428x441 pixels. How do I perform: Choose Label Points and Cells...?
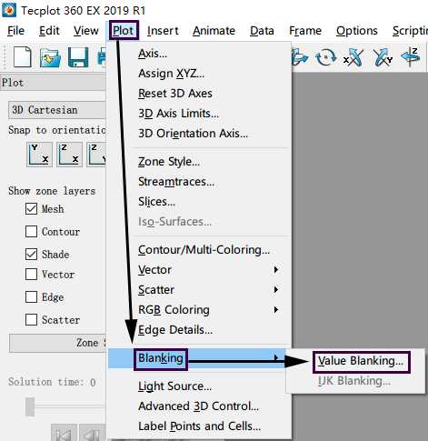pyautogui.click(x=200, y=426)
